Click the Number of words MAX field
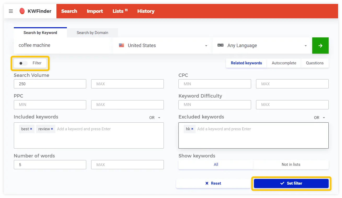The height and width of the screenshot is (198, 342). point(127,165)
